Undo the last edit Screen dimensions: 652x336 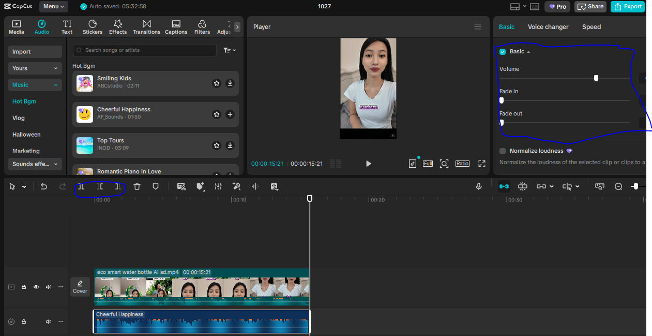pos(44,186)
